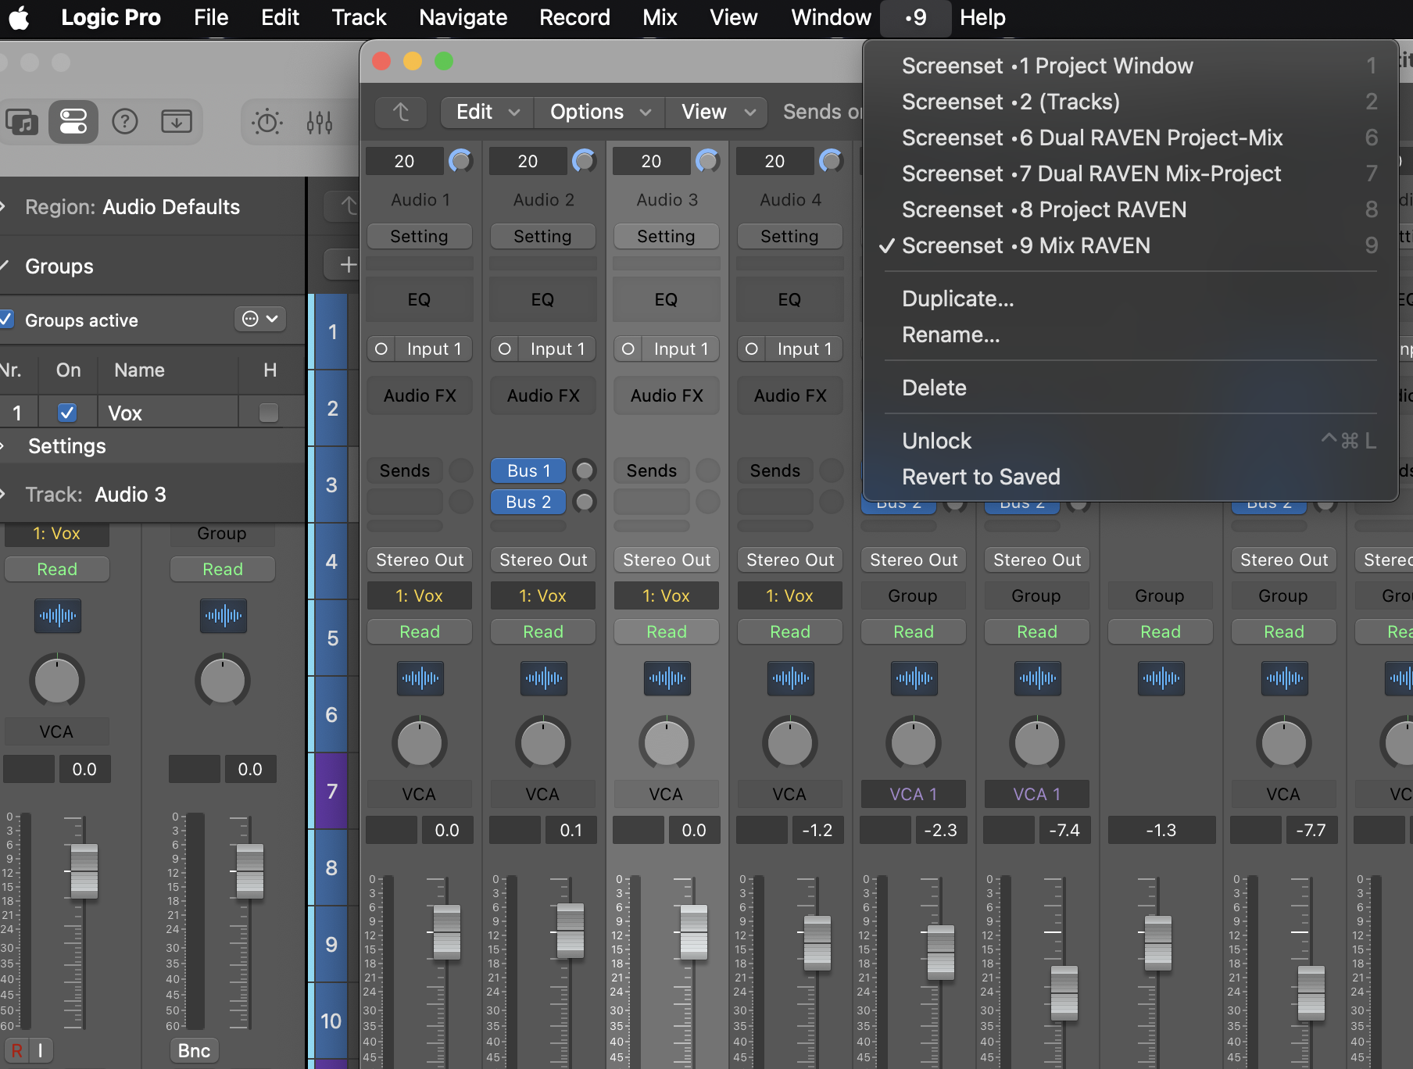Select track number 7 in track list
Screen dimensions: 1413x1069
pyautogui.click(x=331, y=791)
